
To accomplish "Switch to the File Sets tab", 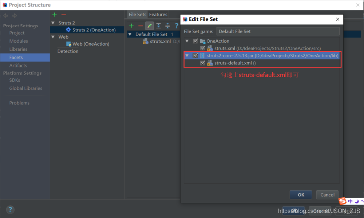I will (x=138, y=15).
